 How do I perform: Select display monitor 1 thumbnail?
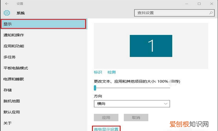(151, 46)
